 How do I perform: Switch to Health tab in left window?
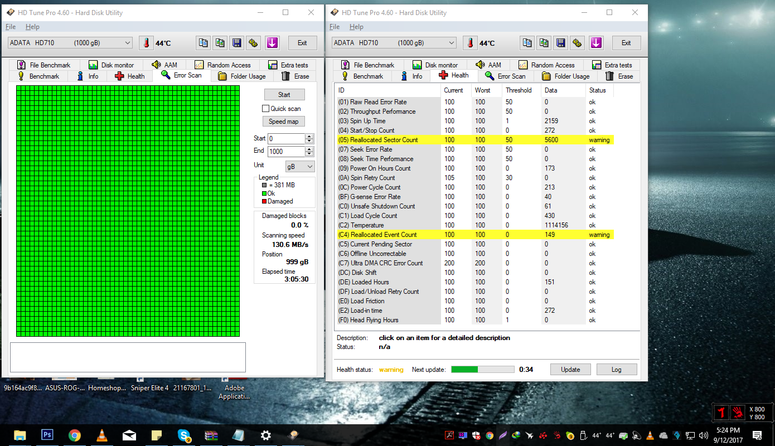[129, 76]
